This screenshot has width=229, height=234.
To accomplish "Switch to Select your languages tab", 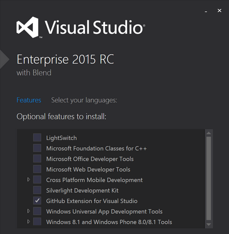I will click(84, 100).
